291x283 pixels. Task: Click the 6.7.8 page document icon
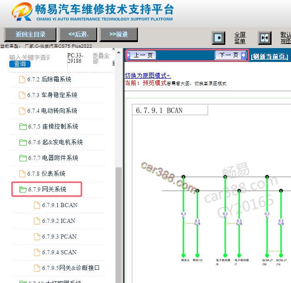(22, 174)
